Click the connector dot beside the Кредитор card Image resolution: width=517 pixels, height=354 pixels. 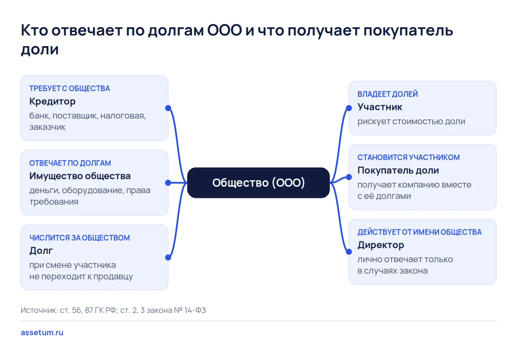coord(168,108)
